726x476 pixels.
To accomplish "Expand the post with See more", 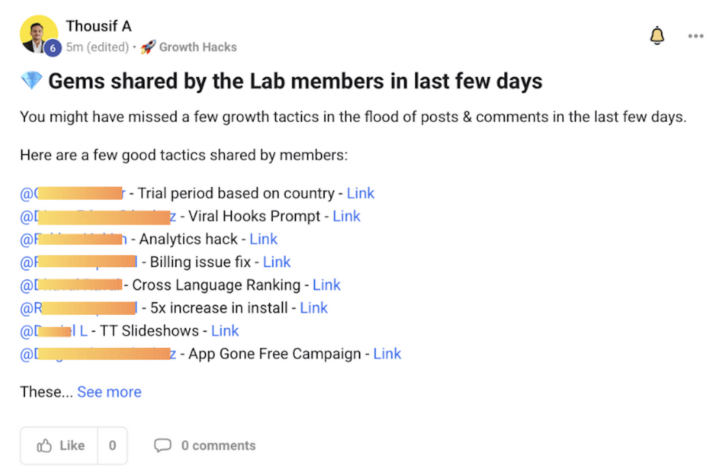I will point(109,392).
